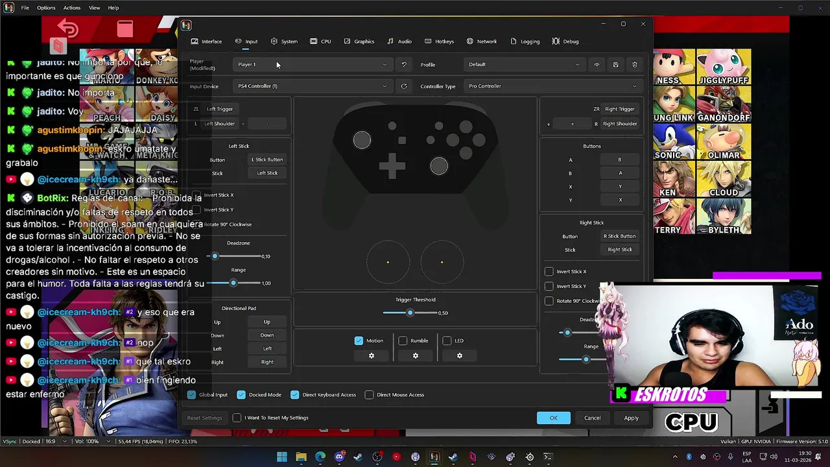Open the Debug tab

pyautogui.click(x=565, y=42)
